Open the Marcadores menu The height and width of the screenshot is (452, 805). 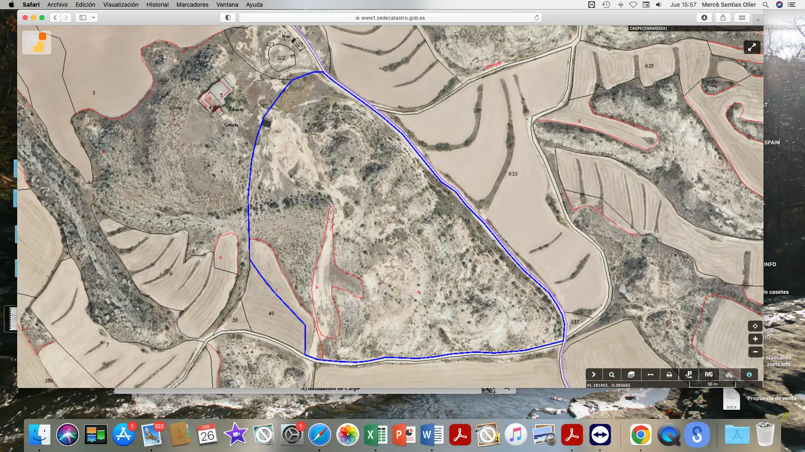pyautogui.click(x=192, y=5)
